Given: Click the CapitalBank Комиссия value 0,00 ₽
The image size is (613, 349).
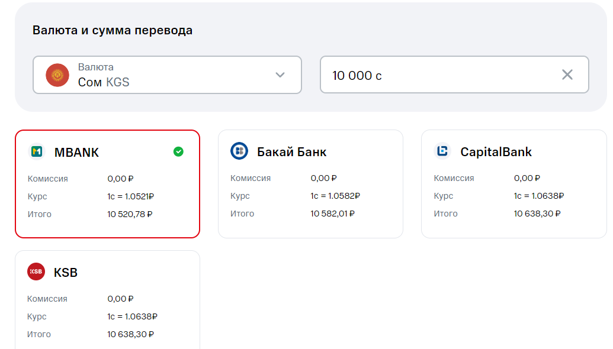Looking at the screenshot, I should pyautogui.click(x=527, y=178).
